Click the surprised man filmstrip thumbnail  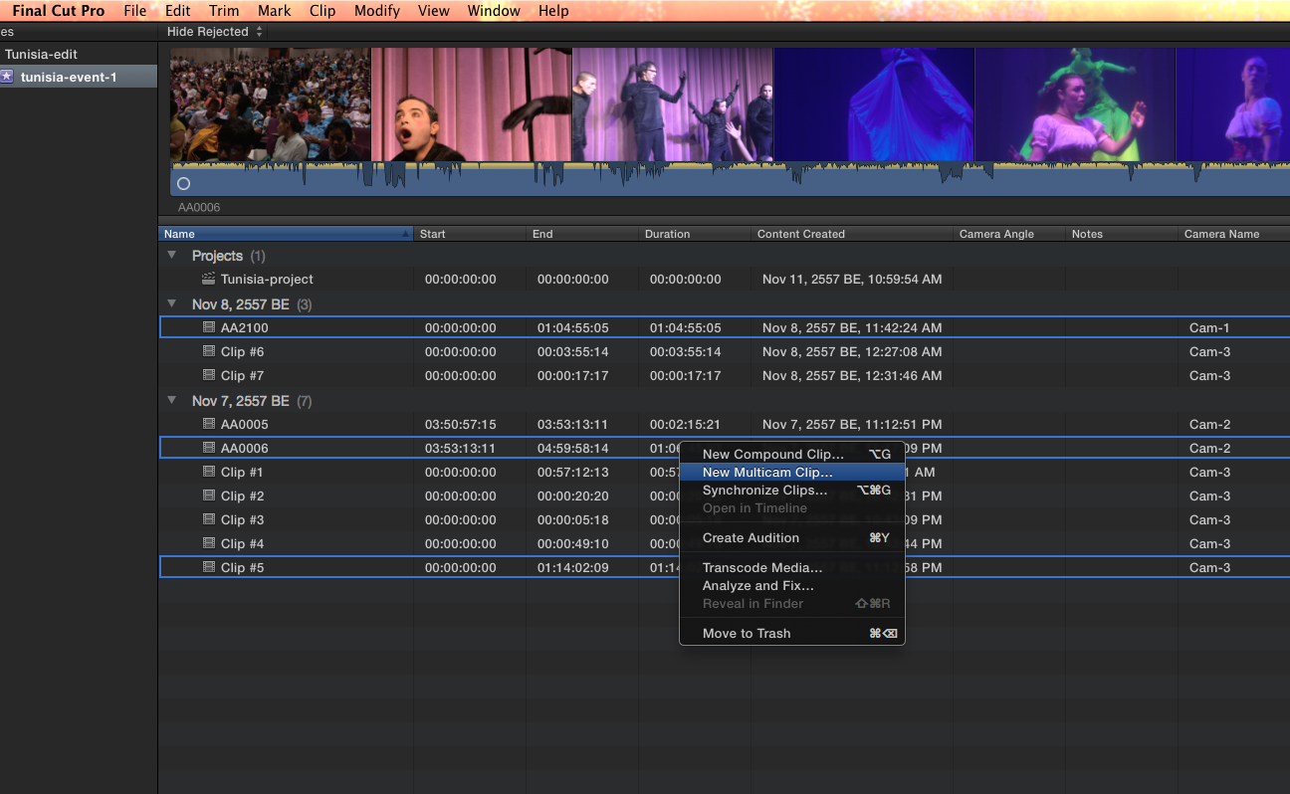[x=471, y=104]
